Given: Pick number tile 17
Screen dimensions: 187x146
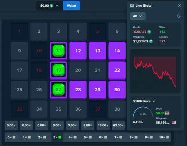Looking at the screenshot, I should [19, 70].
